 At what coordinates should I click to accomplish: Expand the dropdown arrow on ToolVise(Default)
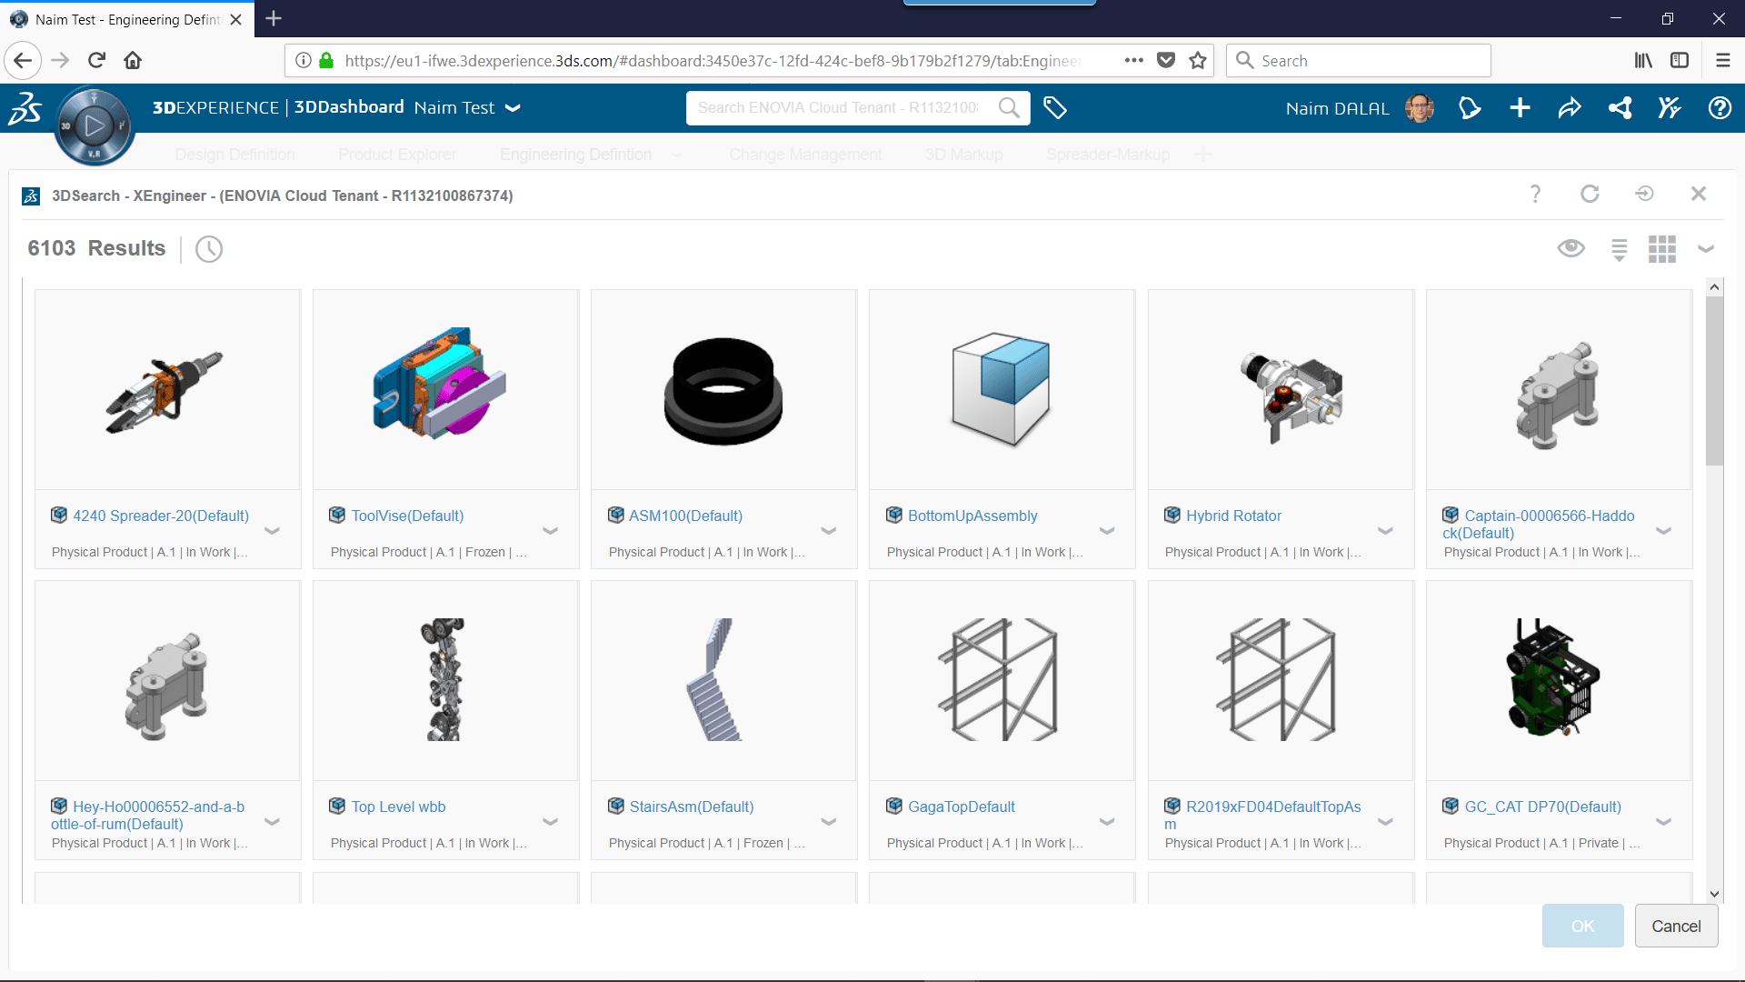click(552, 531)
